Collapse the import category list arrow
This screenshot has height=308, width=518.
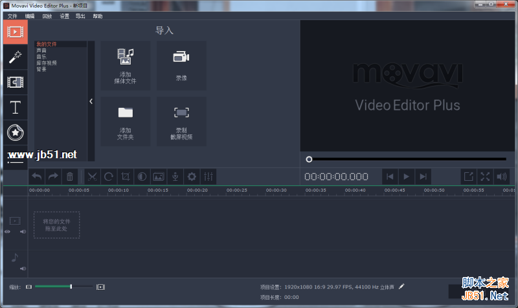91,101
